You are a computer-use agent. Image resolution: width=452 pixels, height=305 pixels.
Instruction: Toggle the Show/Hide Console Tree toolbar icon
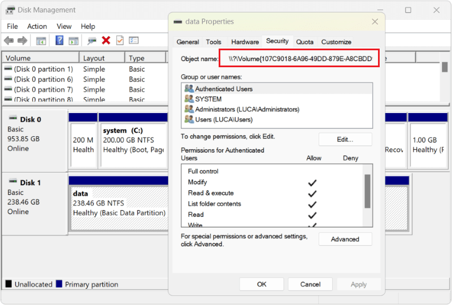pyautogui.click(x=41, y=41)
